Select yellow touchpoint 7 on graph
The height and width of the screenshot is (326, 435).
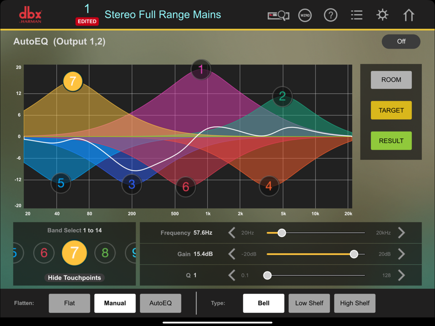[x=73, y=81]
